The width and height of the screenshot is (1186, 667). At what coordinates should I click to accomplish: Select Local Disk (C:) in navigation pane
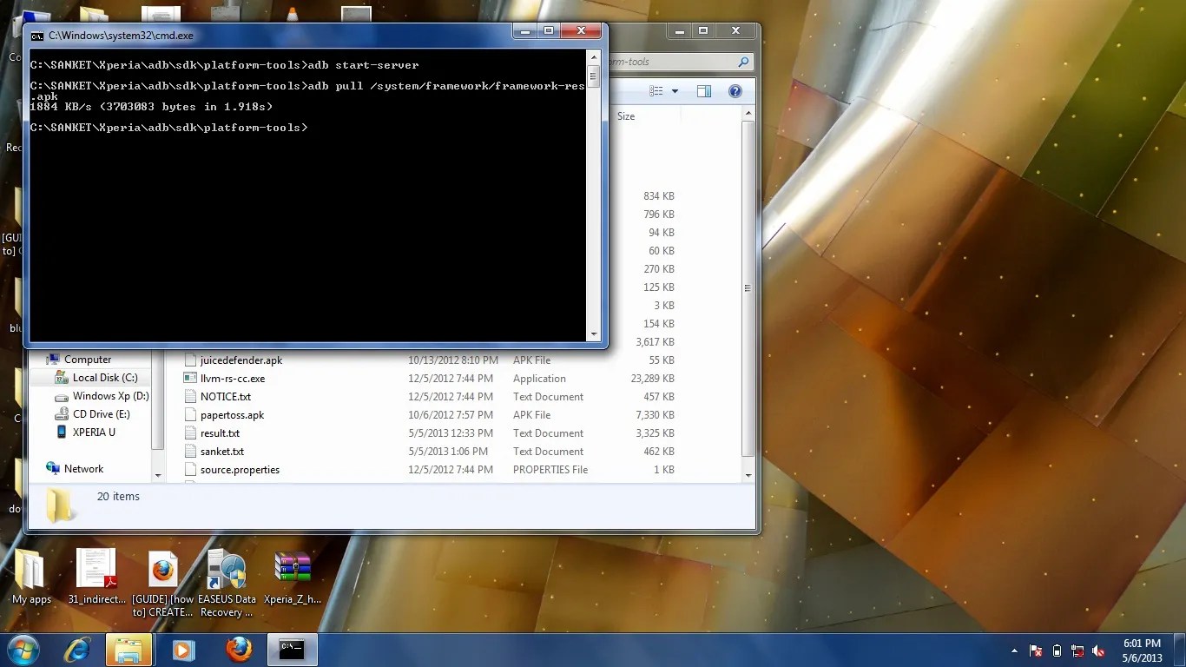[x=105, y=378]
